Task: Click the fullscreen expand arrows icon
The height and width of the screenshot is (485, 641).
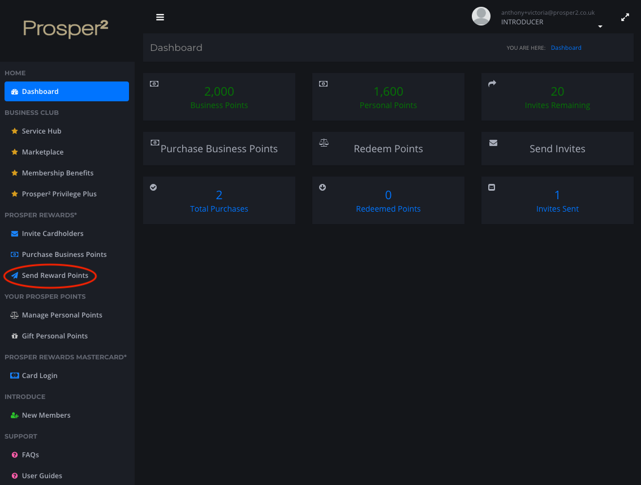Action: pos(625,17)
